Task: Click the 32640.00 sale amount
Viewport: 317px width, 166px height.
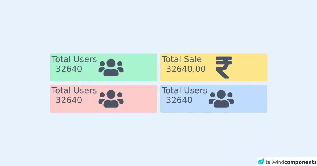Action: 186,69
